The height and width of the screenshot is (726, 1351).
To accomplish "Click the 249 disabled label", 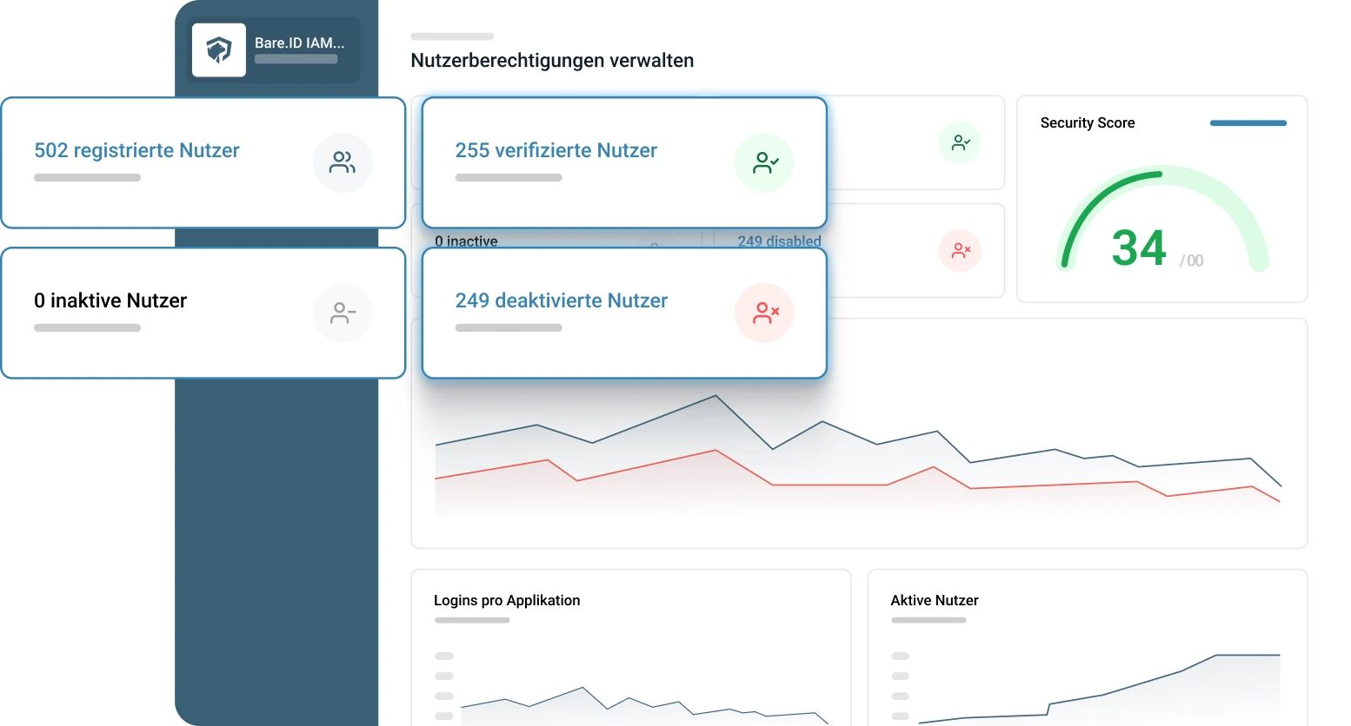I will coord(779,241).
